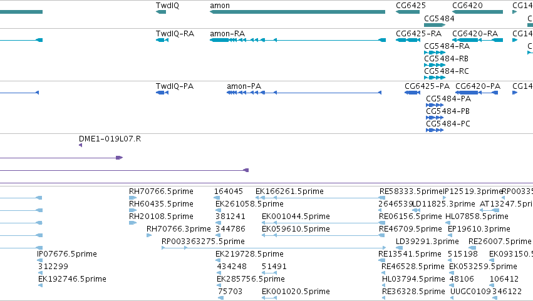
Task: Select the amon gene bar
Action: 298,12
